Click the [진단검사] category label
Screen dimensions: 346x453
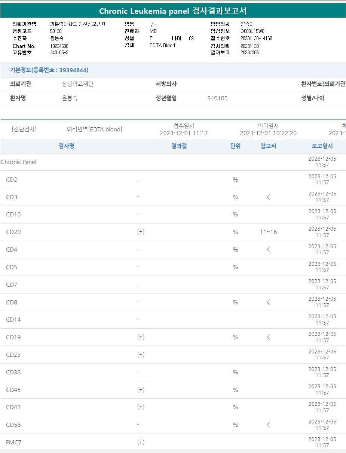24,130
